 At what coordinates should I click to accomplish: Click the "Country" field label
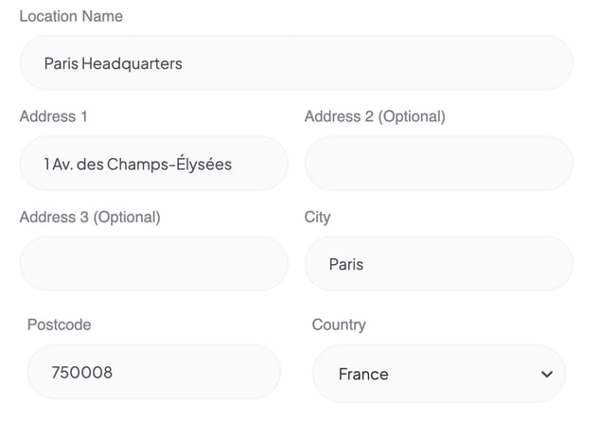(339, 325)
